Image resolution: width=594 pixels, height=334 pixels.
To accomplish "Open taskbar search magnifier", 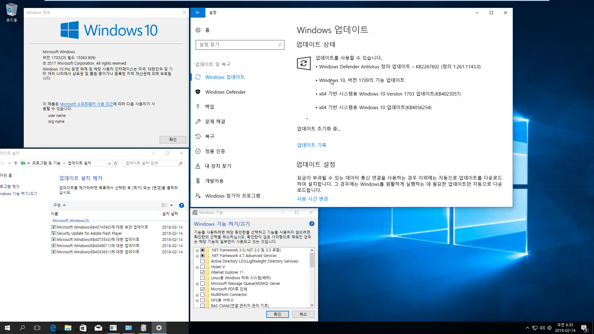I will pos(22,328).
